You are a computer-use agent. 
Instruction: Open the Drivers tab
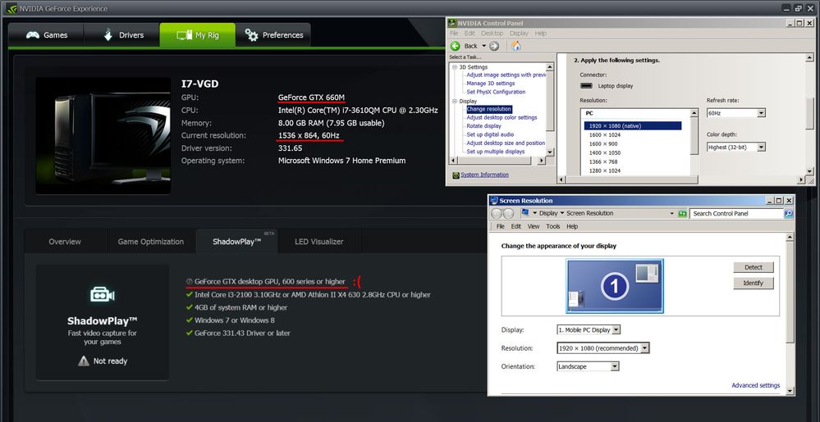123,35
